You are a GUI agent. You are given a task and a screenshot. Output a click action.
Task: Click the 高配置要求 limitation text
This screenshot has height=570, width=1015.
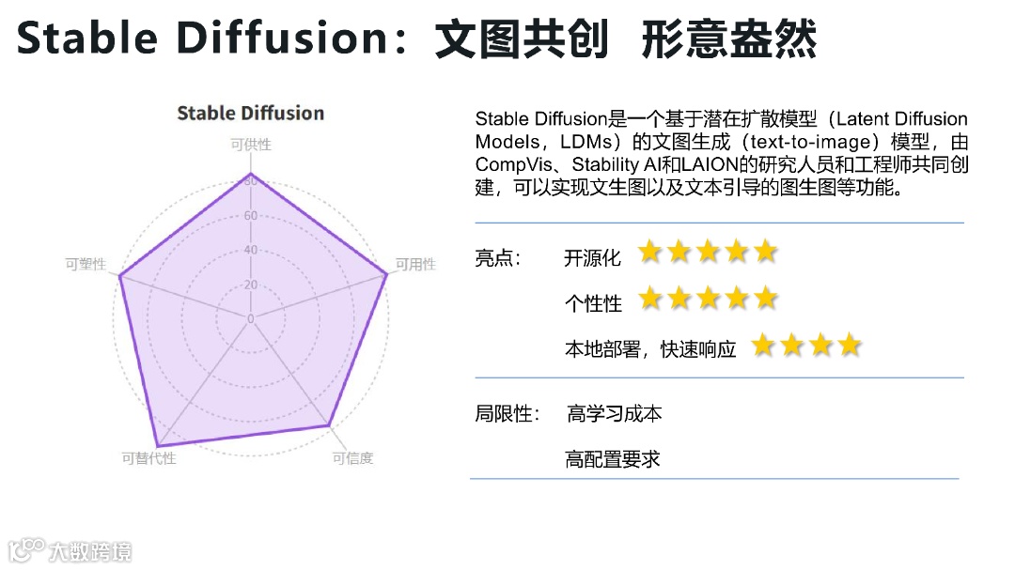coord(613,459)
